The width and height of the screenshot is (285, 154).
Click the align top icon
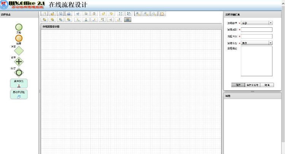tap(102, 20)
